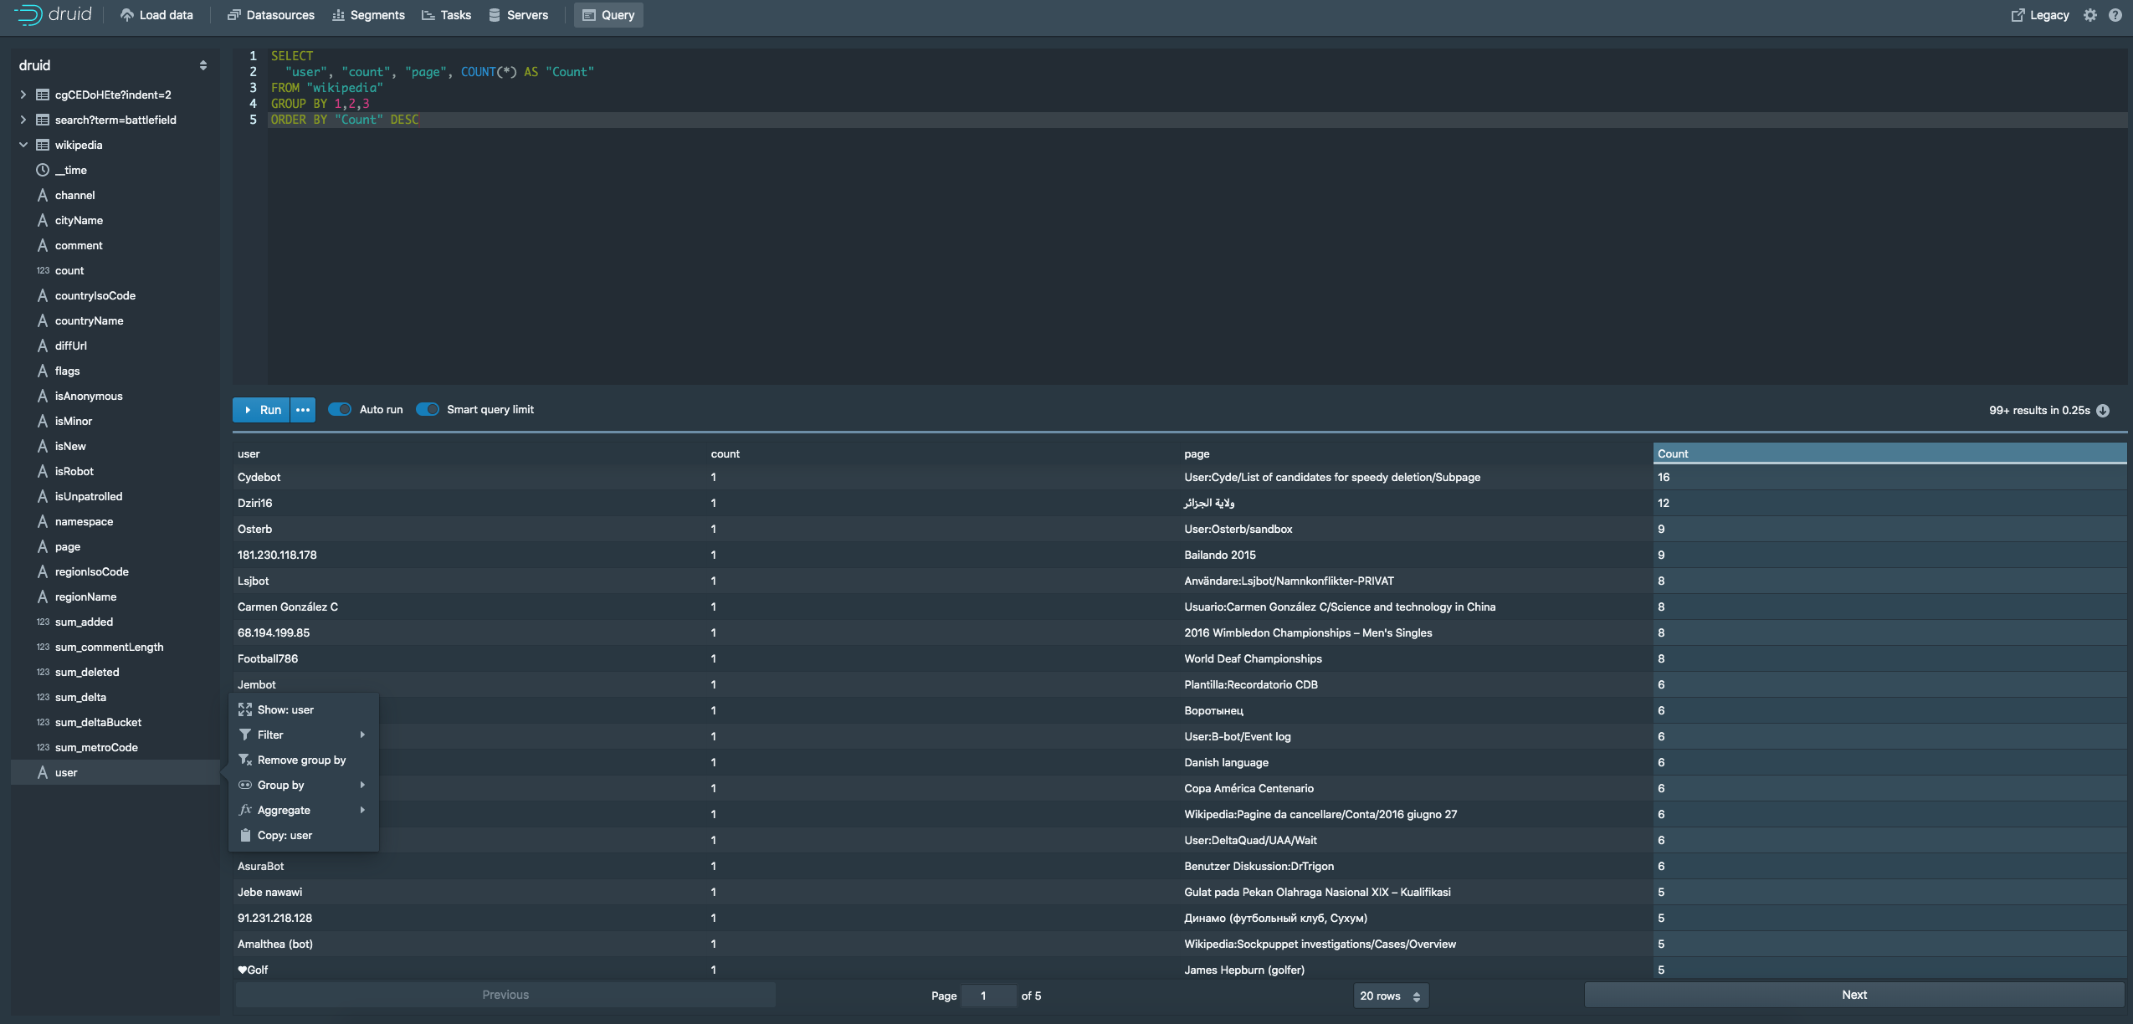This screenshot has width=2133, height=1024.
Task: Select the user column in tree
Action: [x=115, y=772]
